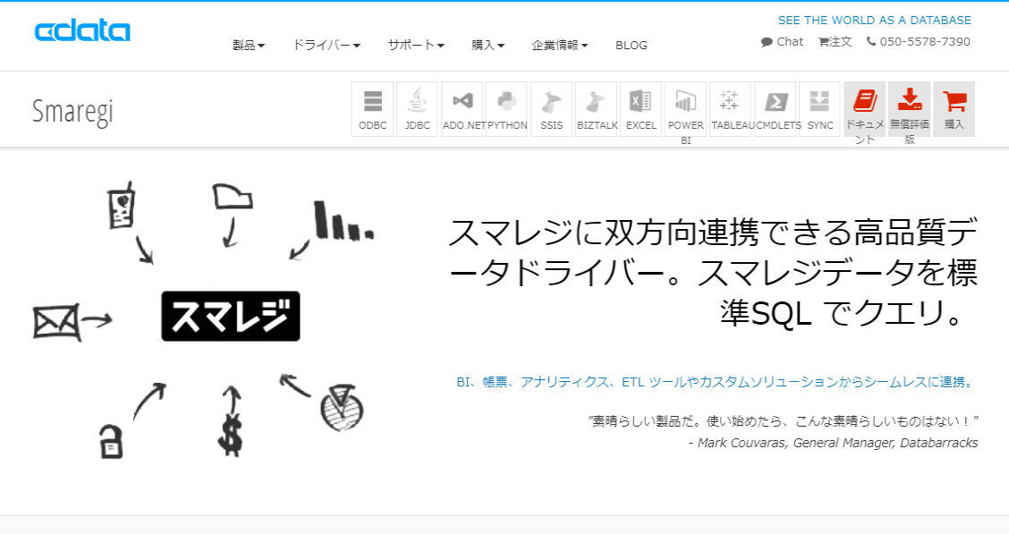Image resolution: width=1009 pixels, height=534 pixels.
Task: Download the 無償評価版 trial
Action: (909, 109)
